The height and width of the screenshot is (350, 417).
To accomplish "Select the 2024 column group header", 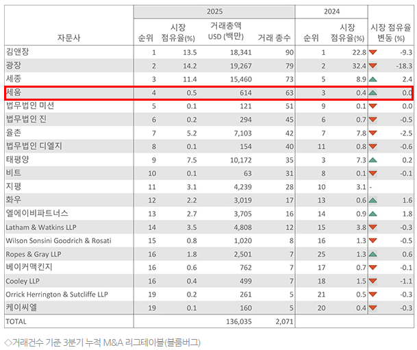I will 331,12.
